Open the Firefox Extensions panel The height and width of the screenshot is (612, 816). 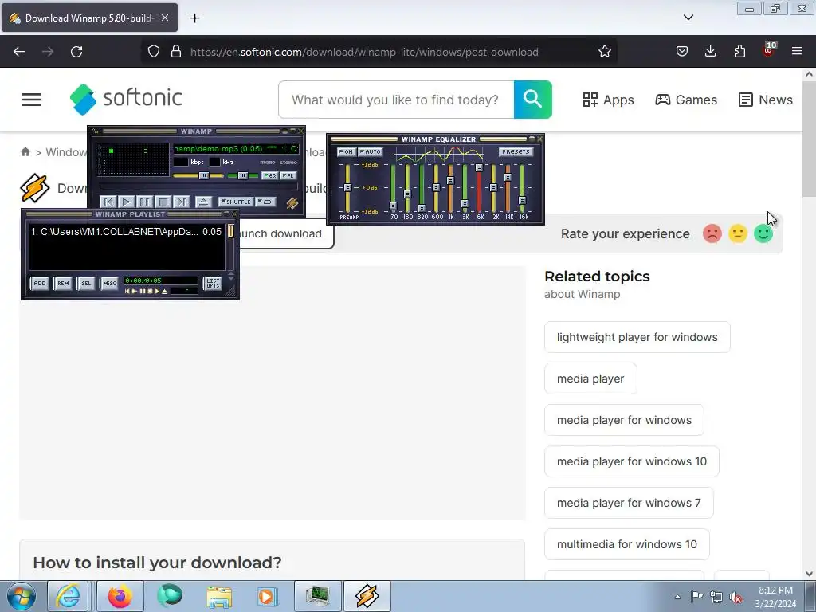pyautogui.click(x=739, y=51)
